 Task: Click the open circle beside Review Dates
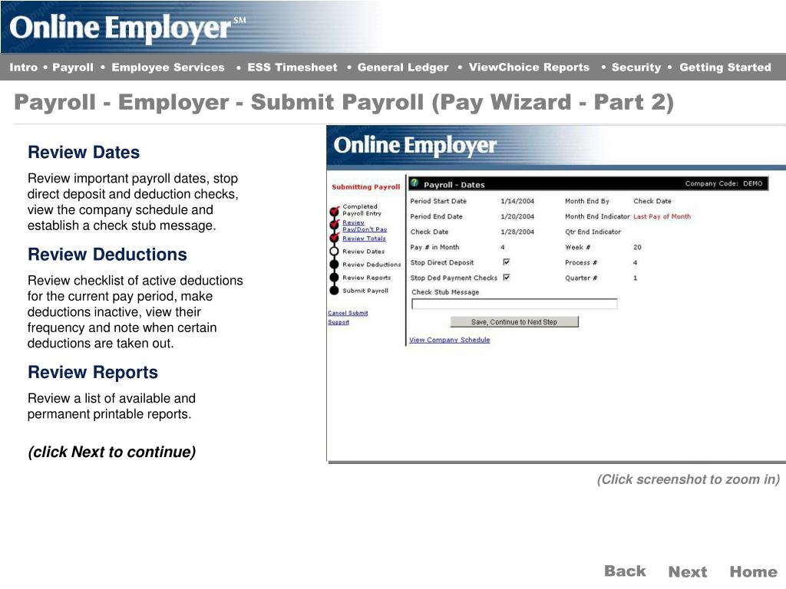pyautogui.click(x=335, y=252)
